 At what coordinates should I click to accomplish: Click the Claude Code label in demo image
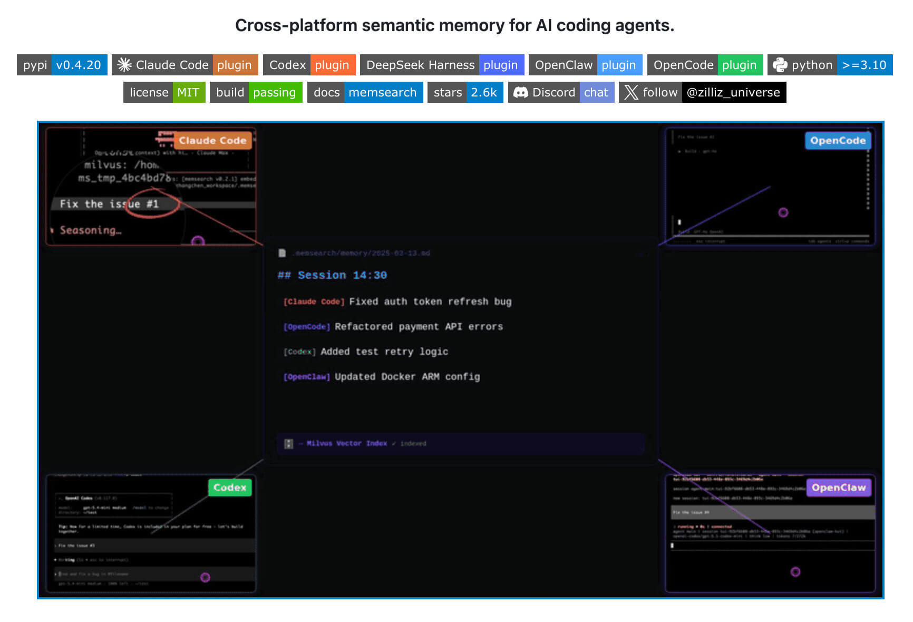pyautogui.click(x=212, y=140)
